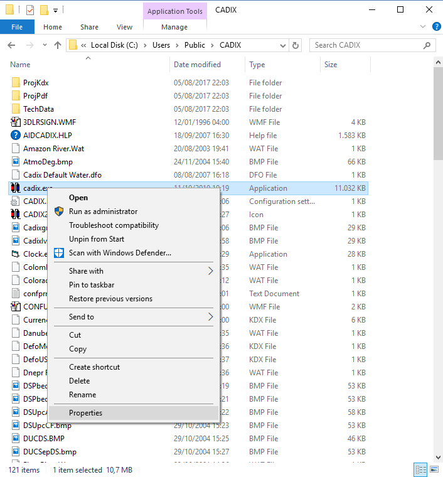Choose Delete in context menu
The height and width of the screenshot is (477, 443).
coord(79,380)
